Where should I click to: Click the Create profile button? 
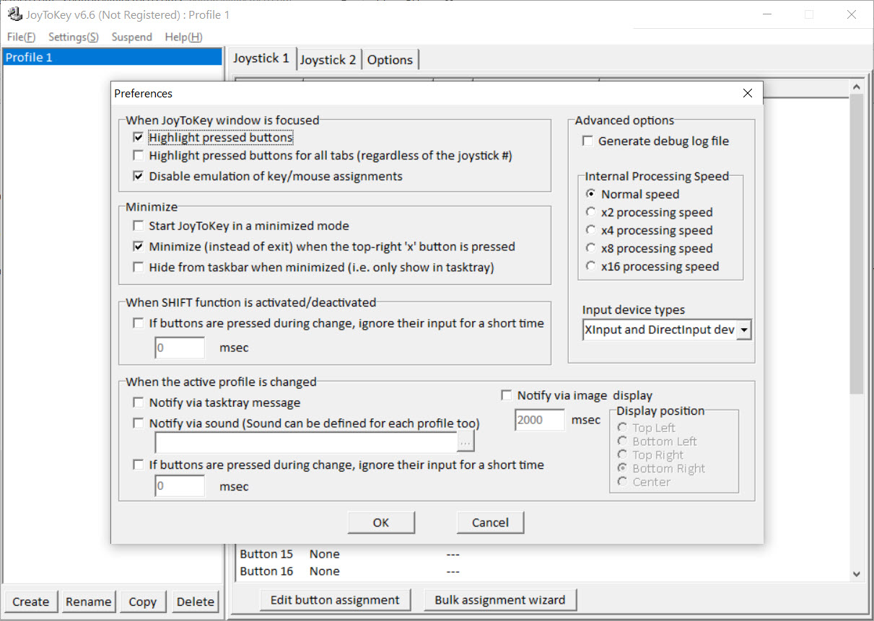pos(30,601)
